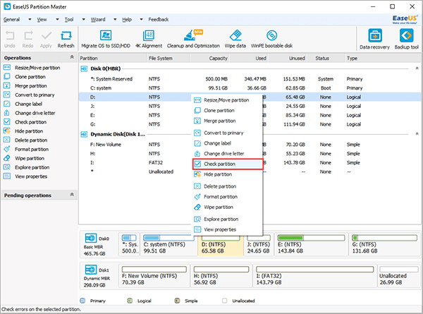Open the Feedback link
Image resolution: width=423 pixels, height=314 pixels.
[159, 20]
